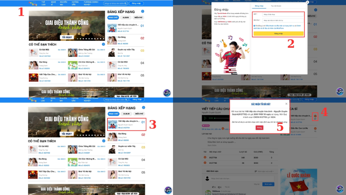Click Đăng nhập header button in step 1 screen
346x195 pixels.
pos(136,3)
